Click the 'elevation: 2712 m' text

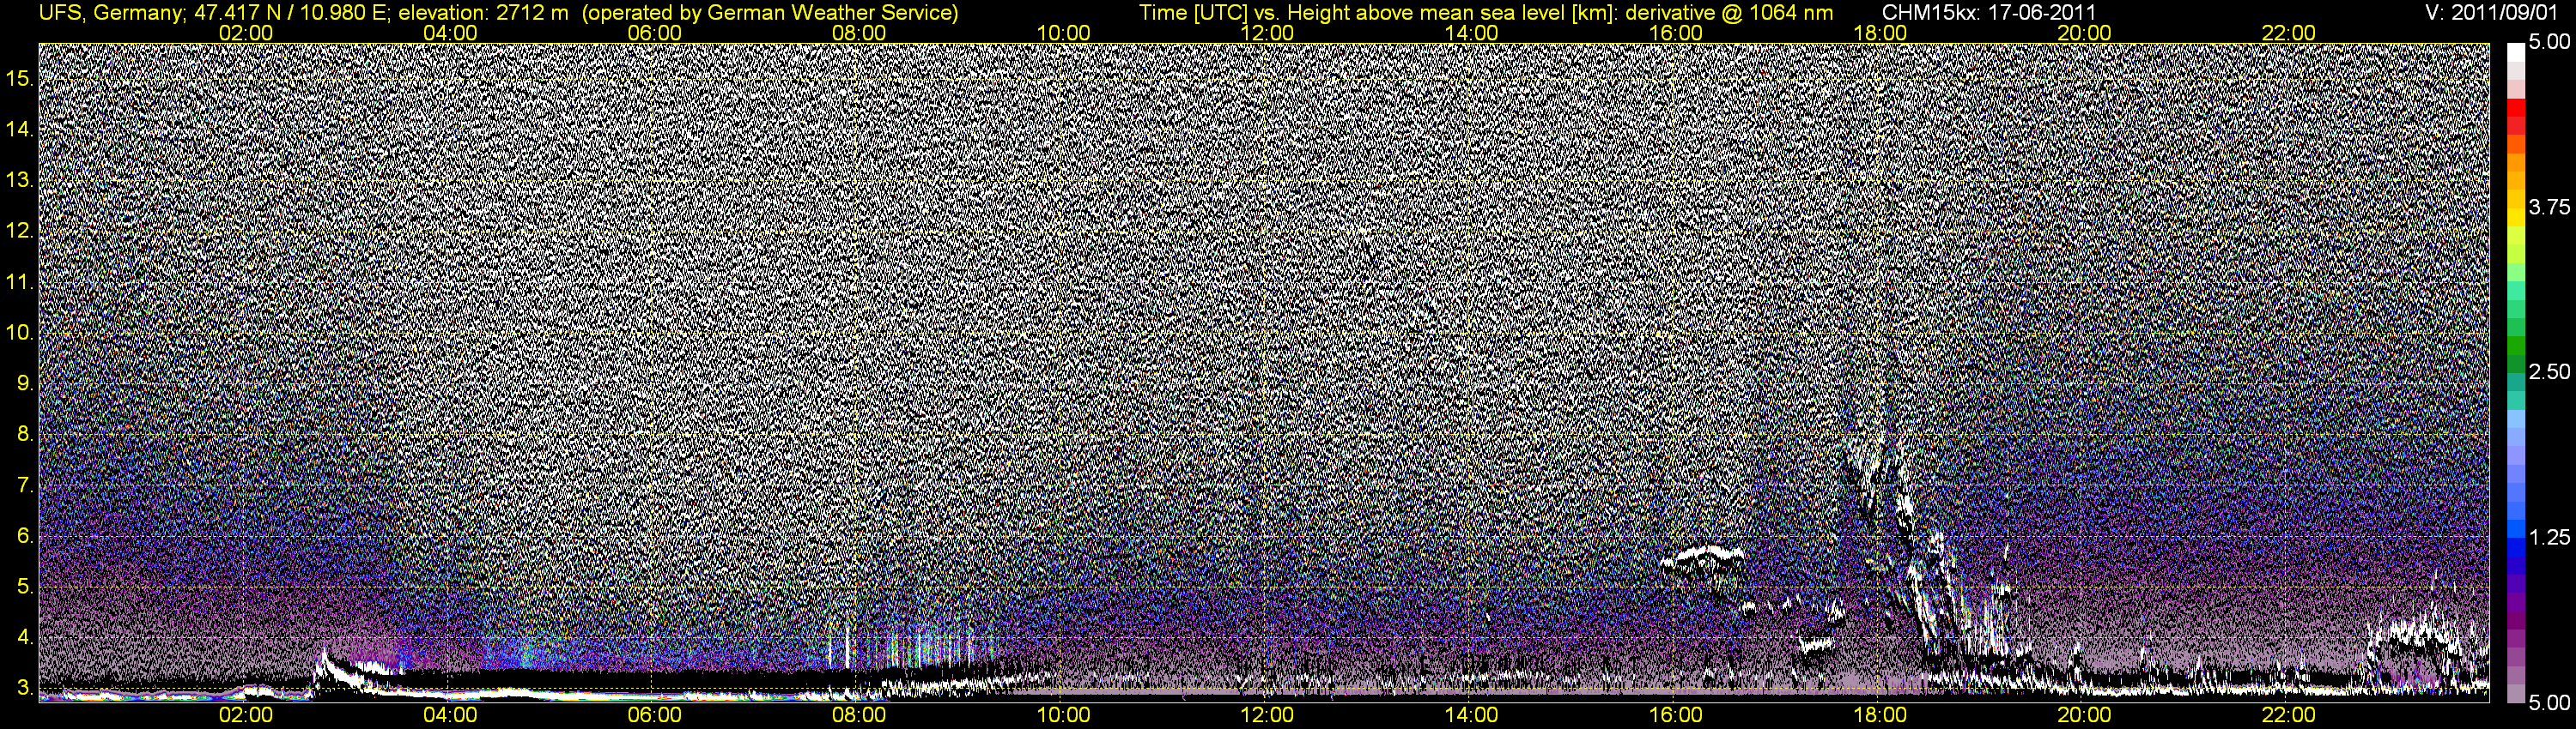click(x=484, y=13)
